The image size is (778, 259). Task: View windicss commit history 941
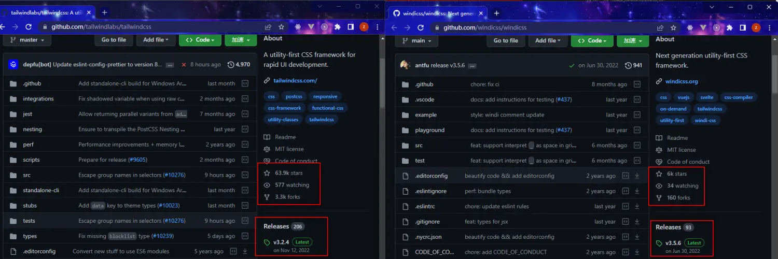(x=634, y=65)
